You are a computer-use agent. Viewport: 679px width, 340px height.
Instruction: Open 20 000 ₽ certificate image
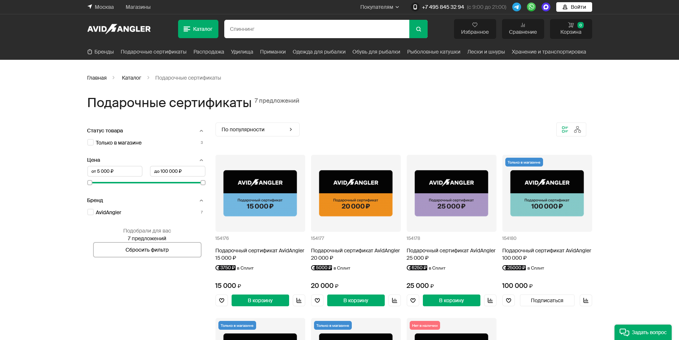tap(356, 193)
